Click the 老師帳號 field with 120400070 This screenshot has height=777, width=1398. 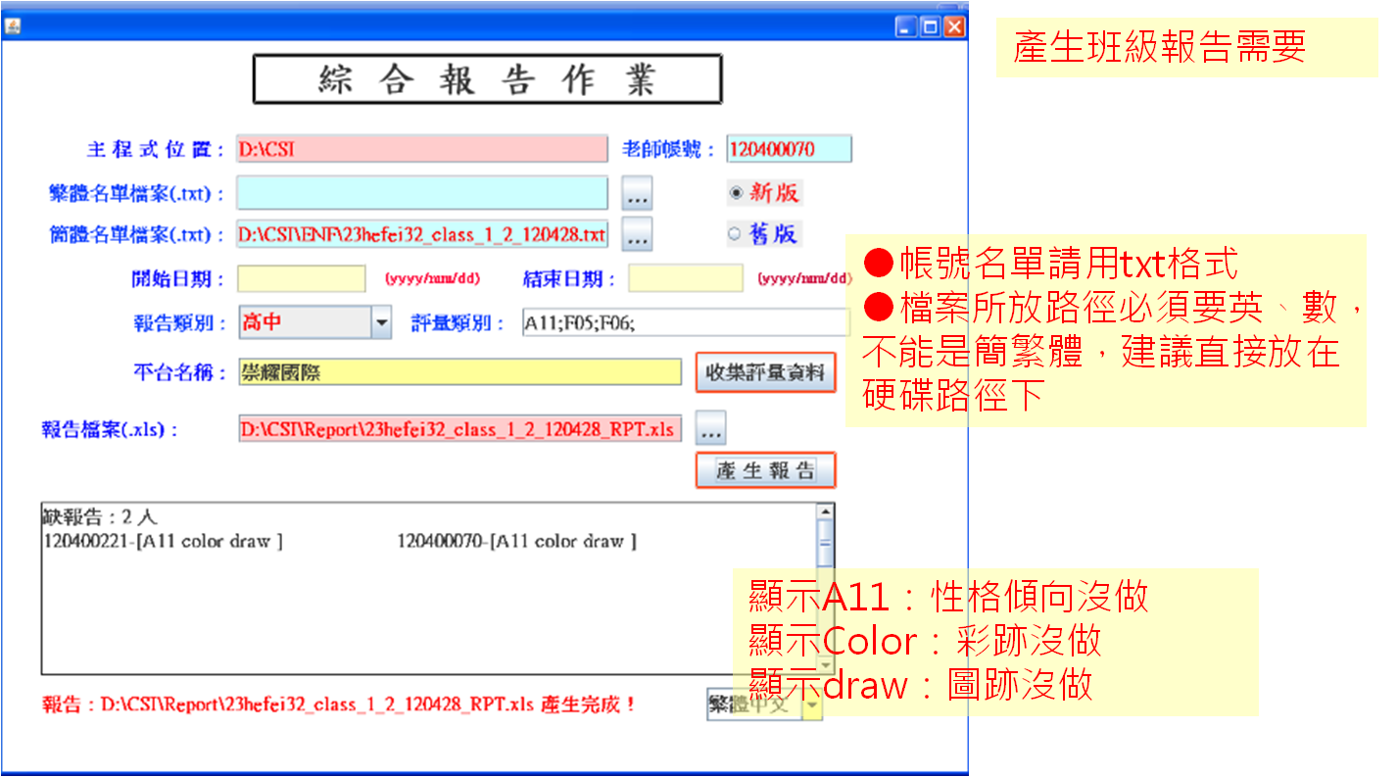point(789,149)
